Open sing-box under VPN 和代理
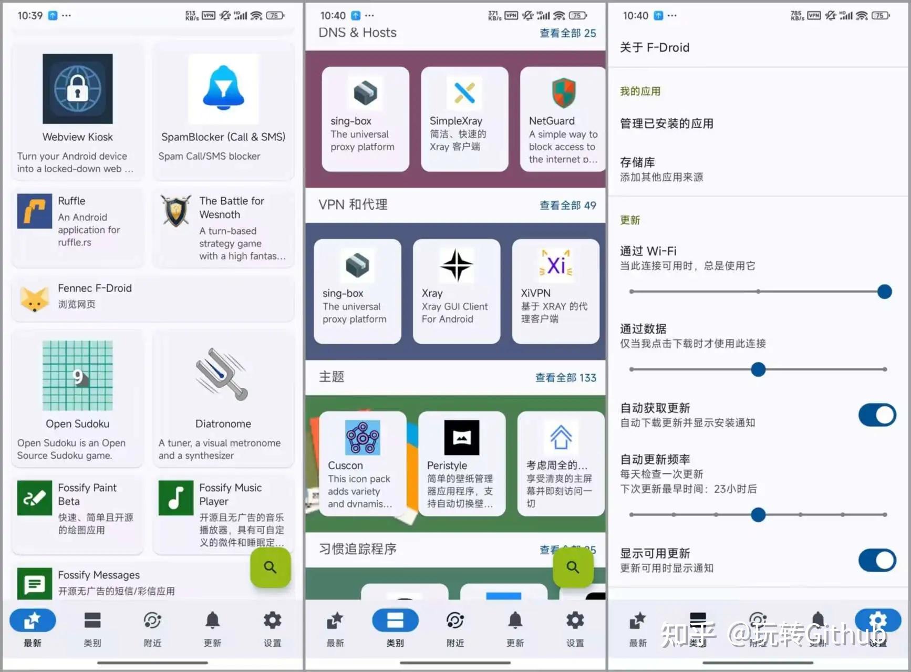This screenshot has height=672, width=911. [x=357, y=291]
